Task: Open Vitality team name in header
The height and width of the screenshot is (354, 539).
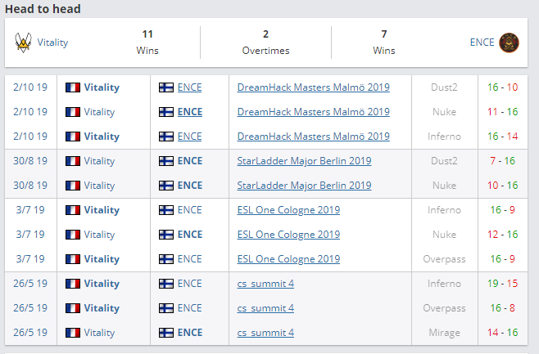Action: [x=52, y=43]
